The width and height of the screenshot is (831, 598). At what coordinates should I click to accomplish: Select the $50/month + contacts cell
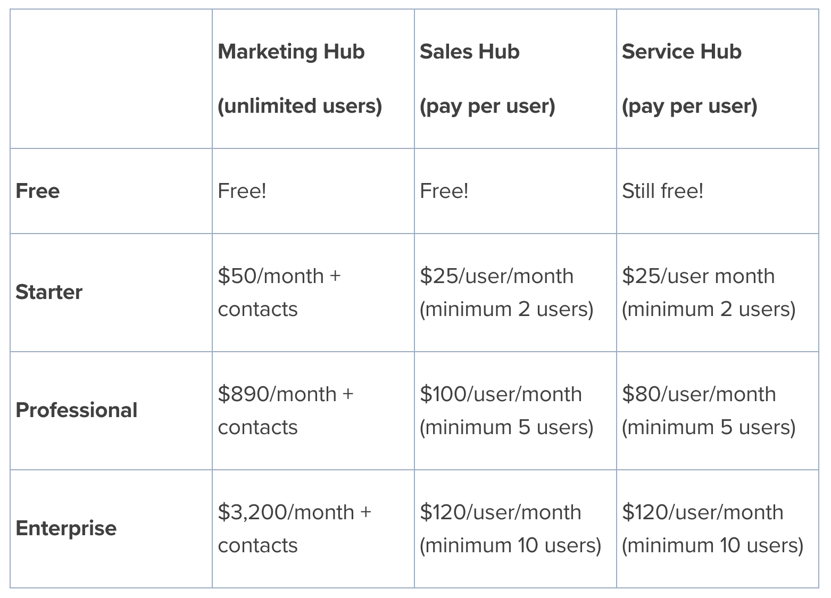[x=313, y=293]
